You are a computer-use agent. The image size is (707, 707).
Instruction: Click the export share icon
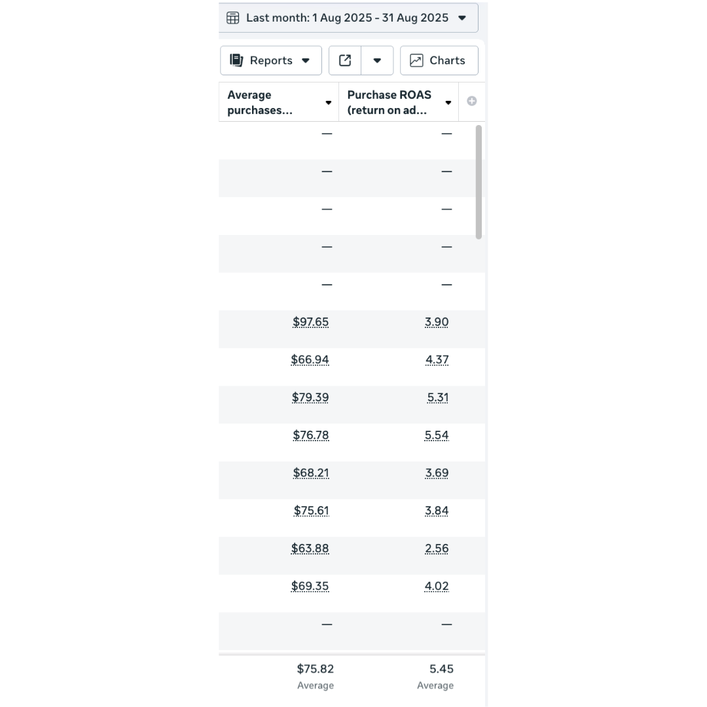345,60
